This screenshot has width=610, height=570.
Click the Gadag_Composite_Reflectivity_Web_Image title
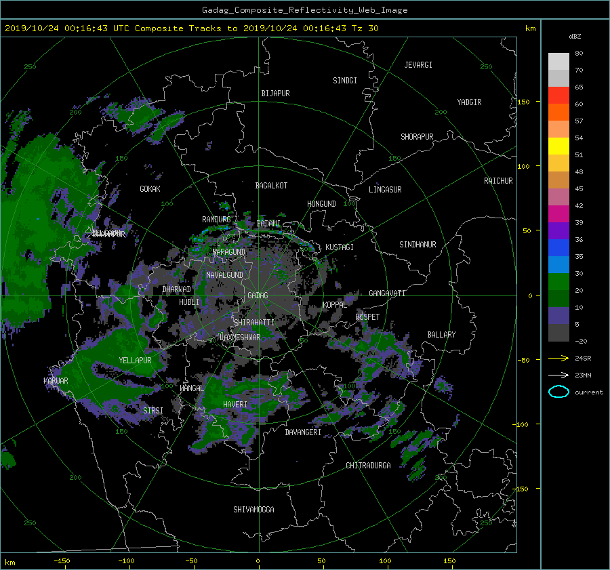pos(304,10)
